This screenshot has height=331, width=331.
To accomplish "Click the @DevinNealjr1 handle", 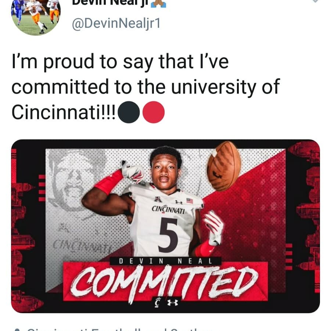I will 116,23.
